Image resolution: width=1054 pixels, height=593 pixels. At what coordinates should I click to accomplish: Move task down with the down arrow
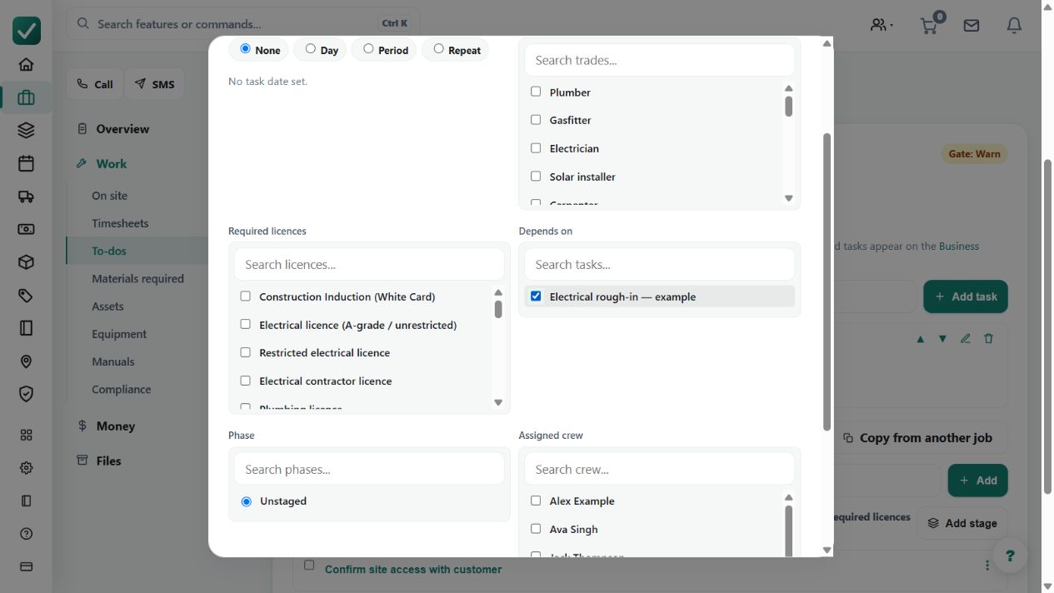pyautogui.click(x=942, y=339)
